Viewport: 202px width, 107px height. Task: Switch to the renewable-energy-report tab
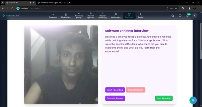click(50, 3)
